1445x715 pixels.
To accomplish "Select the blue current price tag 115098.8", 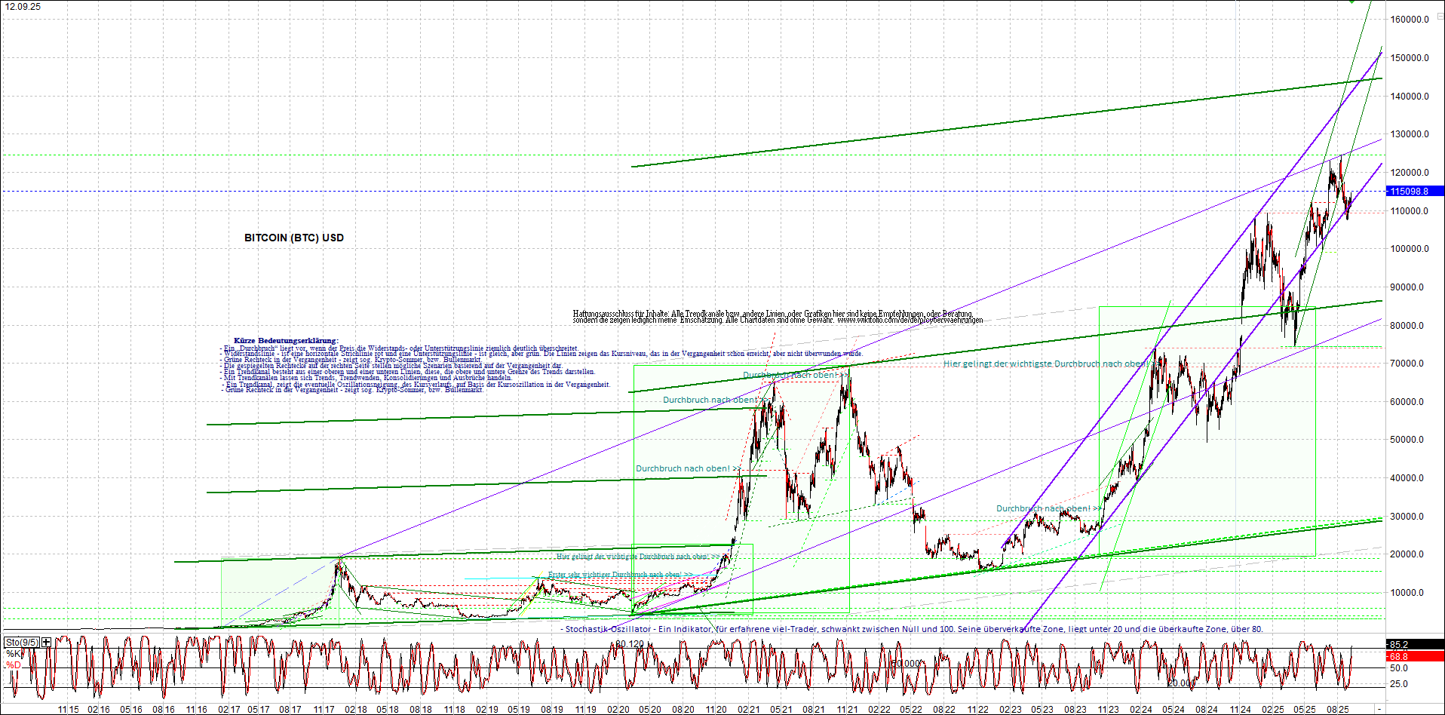I will pos(1411,192).
